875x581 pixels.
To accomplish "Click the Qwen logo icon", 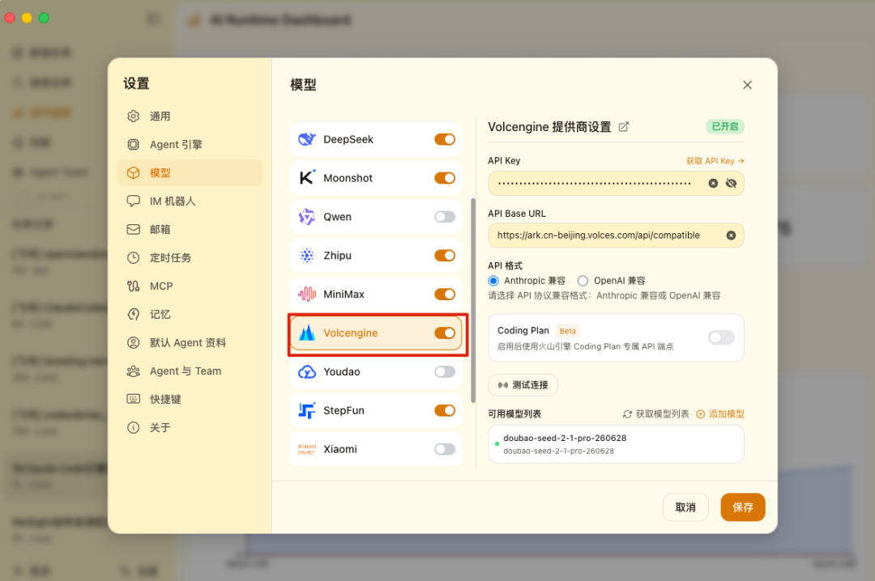I will 307,217.
